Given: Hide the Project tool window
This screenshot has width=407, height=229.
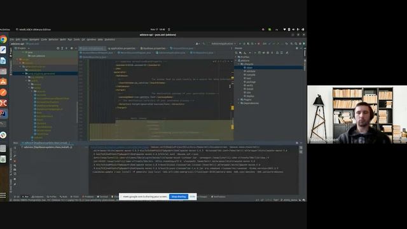Looking at the screenshot, I should (x=76, y=48).
